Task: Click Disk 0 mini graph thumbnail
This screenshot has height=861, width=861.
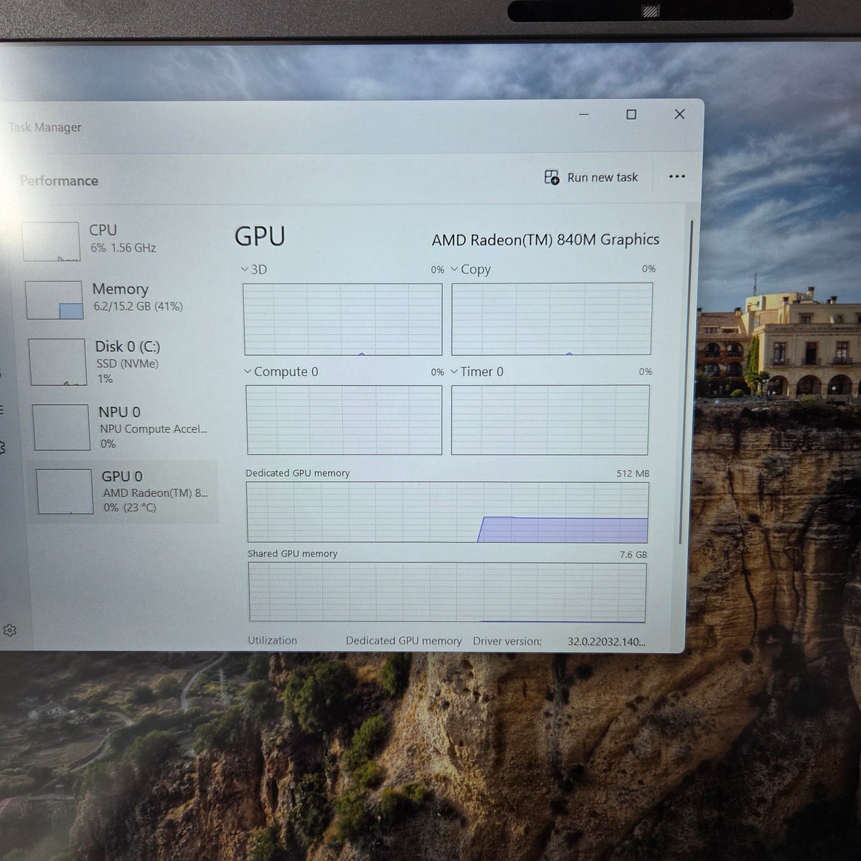Action: (x=58, y=362)
